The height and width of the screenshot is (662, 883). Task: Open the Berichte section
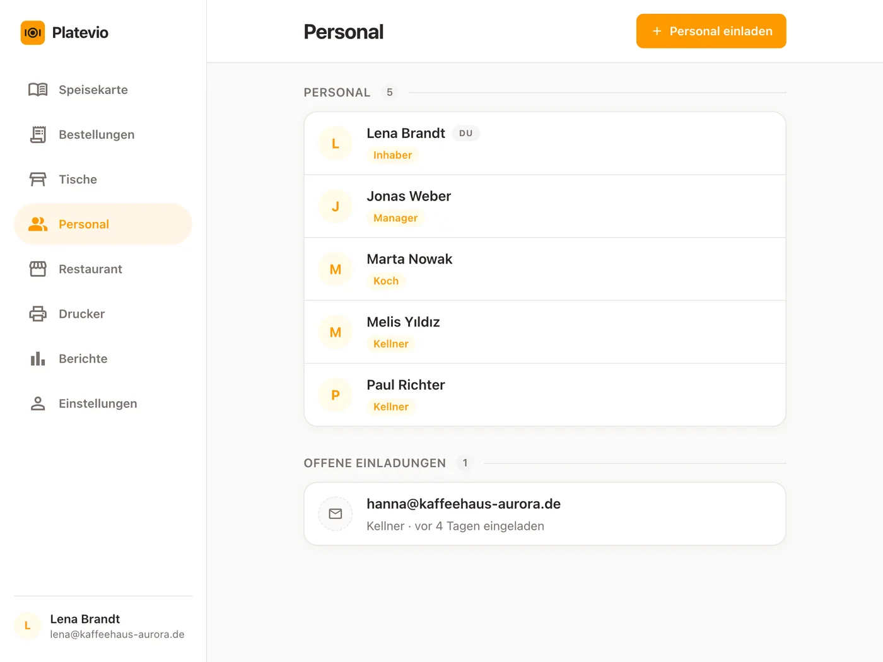pyautogui.click(x=103, y=358)
